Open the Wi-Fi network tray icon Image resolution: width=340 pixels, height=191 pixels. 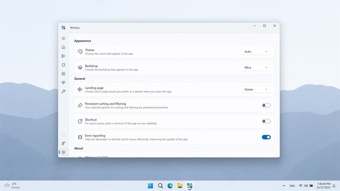click(300, 186)
